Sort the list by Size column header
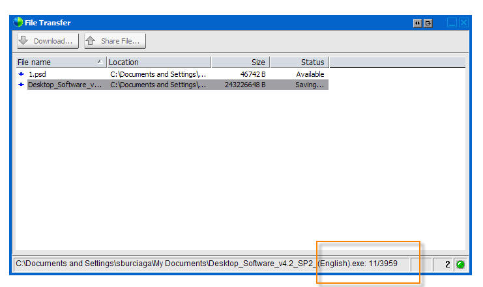 240,62
